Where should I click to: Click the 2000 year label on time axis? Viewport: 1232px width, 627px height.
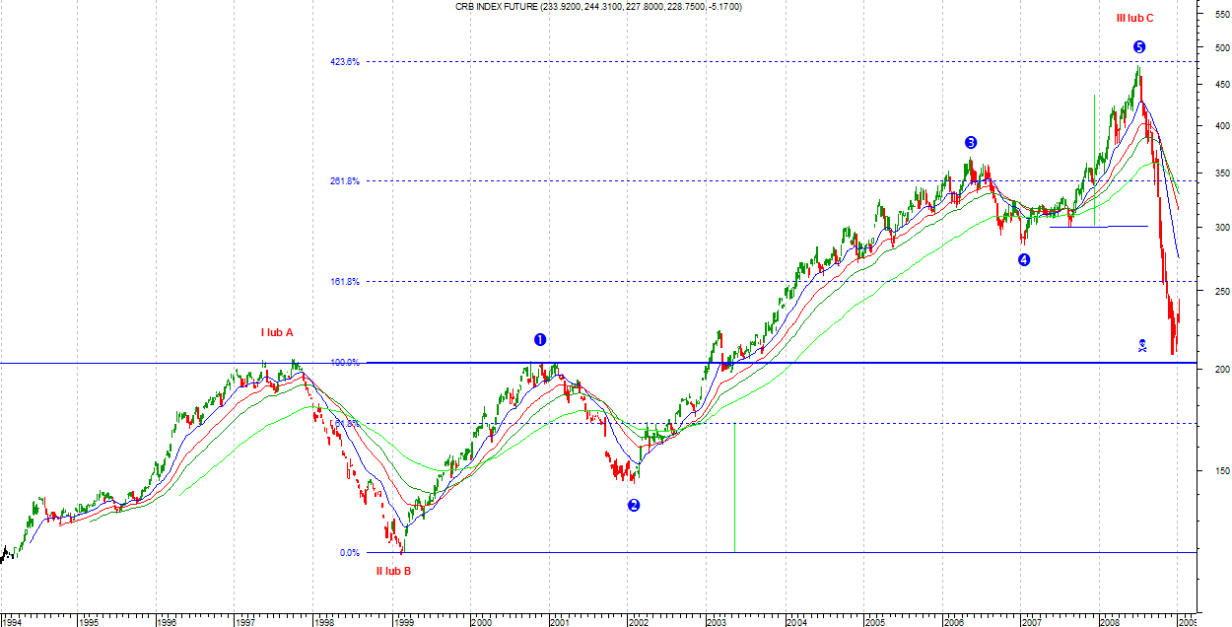click(481, 622)
